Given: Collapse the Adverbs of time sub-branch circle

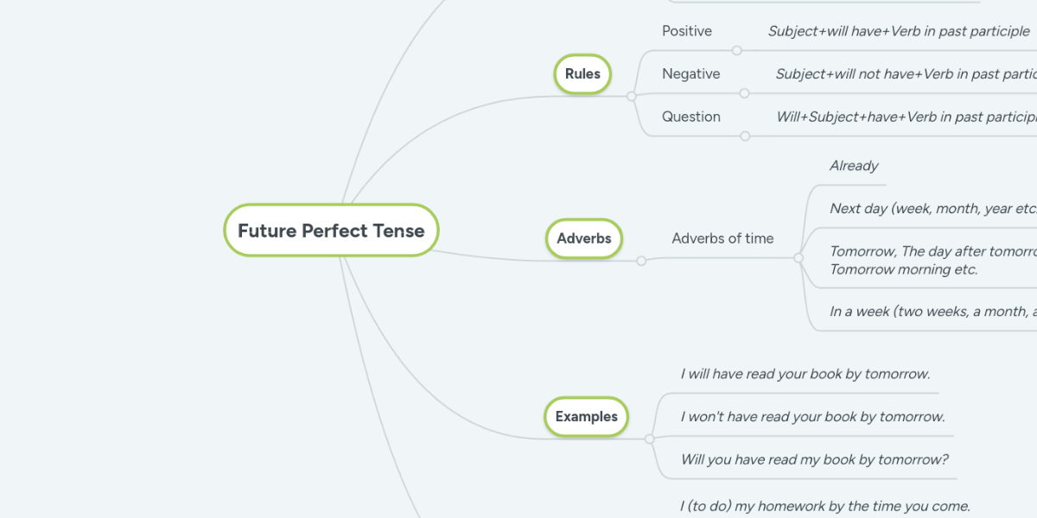Looking at the screenshot, I should click(x=798, y=258).
